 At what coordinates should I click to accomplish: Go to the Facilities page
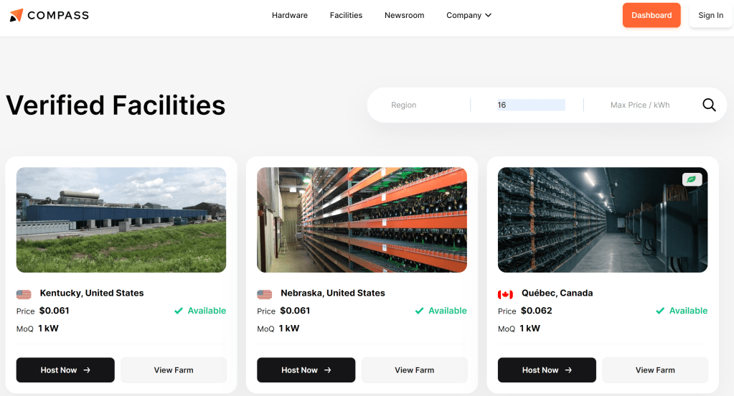pyautogui.click(x=346, y=15)
